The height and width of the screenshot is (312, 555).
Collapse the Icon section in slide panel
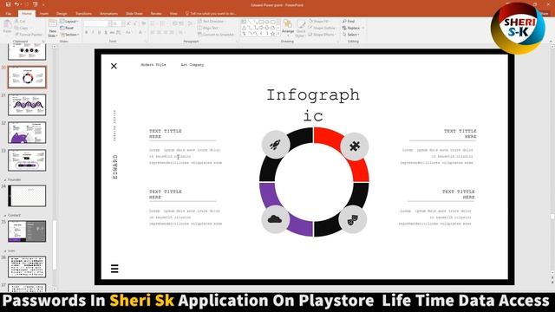click(5, 250)
